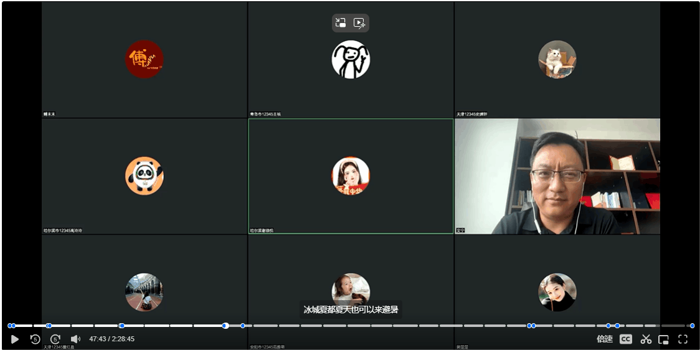
Task: Click the 47:43 / 2:28:45 time display
Action: (x=111, y=339)
